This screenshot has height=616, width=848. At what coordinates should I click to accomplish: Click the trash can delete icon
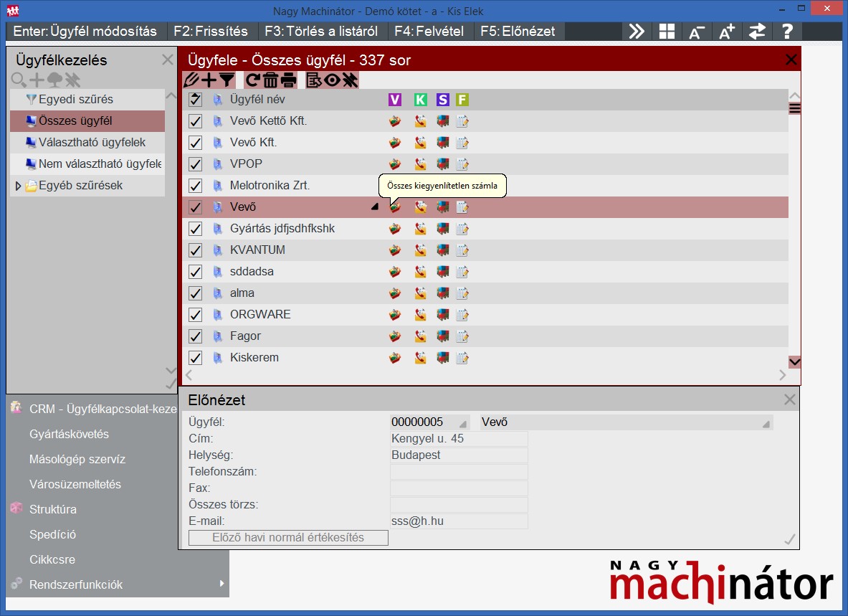270,80
